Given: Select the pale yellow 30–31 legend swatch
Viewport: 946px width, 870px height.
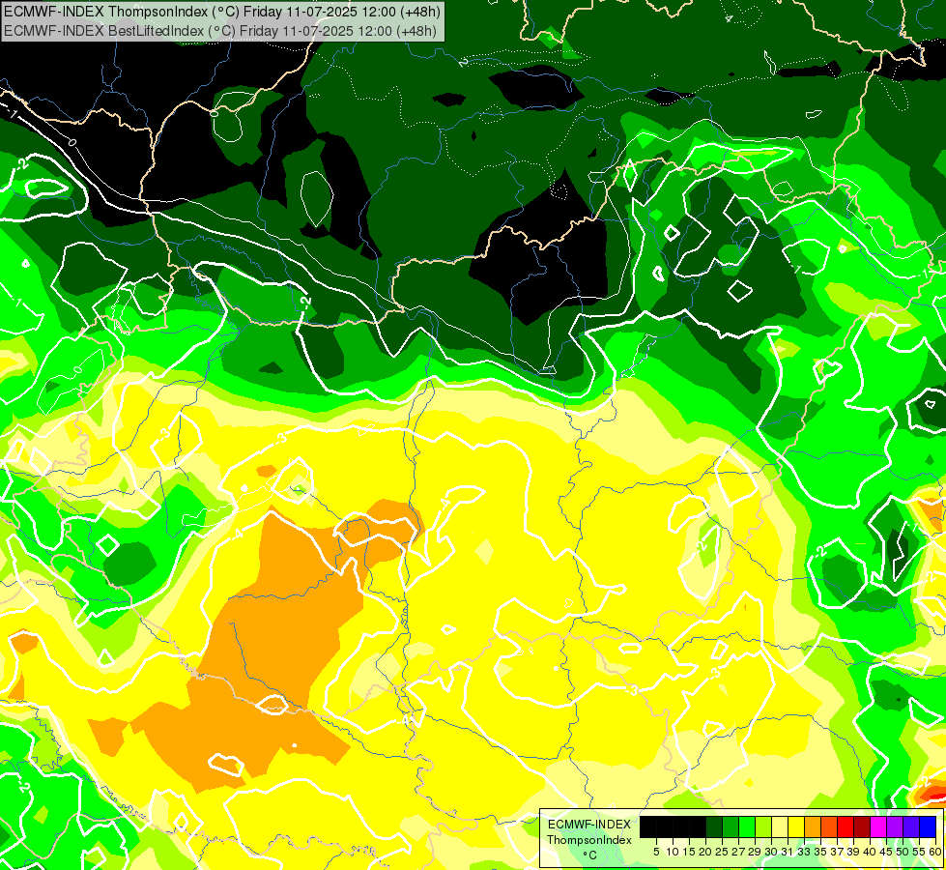Looking at the screenshot, I should pos(780,827).
